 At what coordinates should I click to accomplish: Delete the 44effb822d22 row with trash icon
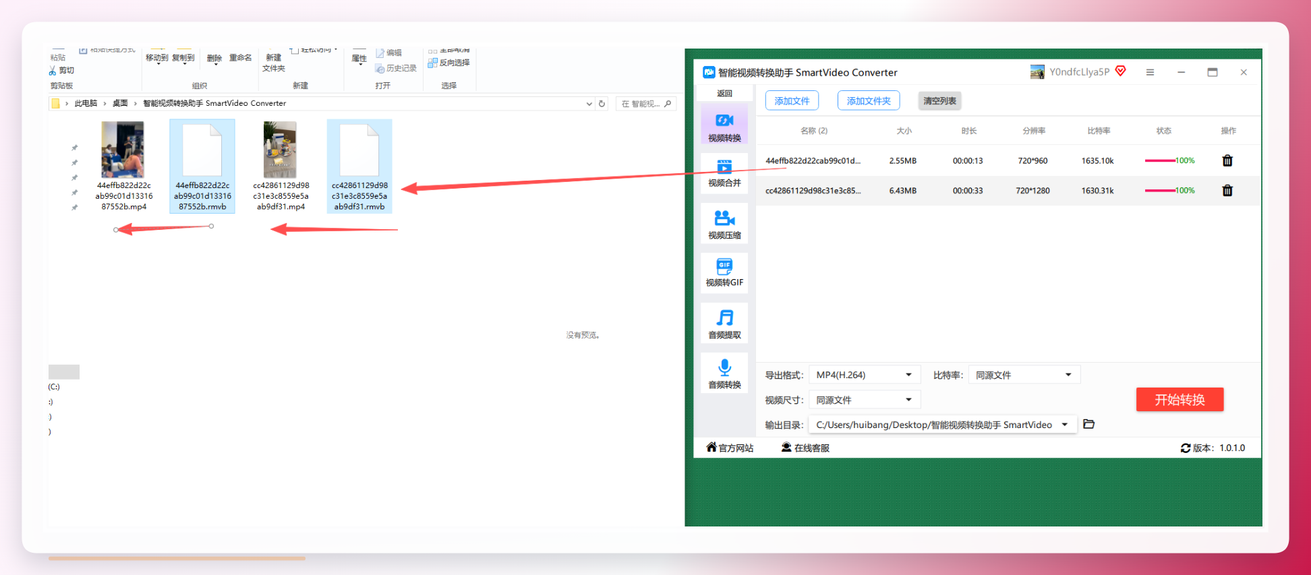coord(1227,160)
